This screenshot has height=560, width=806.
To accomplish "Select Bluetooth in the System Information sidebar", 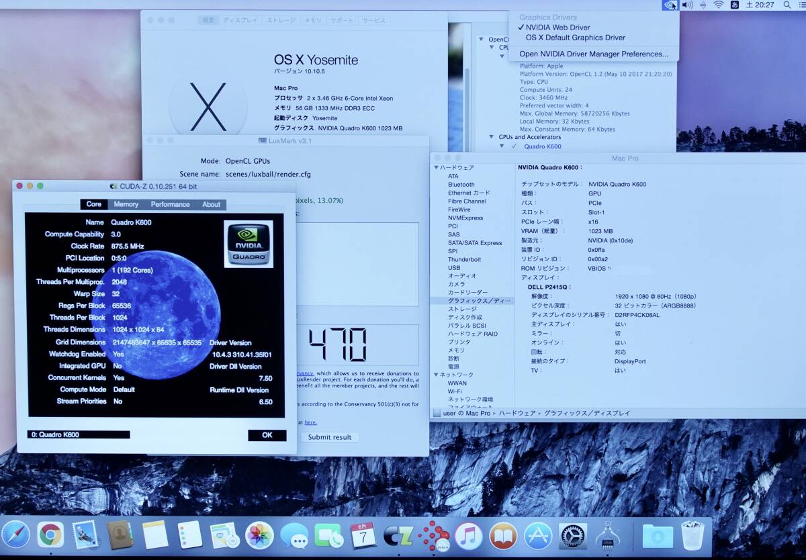I will [x=461, y=185].
